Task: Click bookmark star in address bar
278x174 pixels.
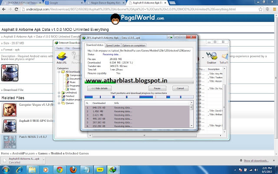Action: [x=260, y=9]
